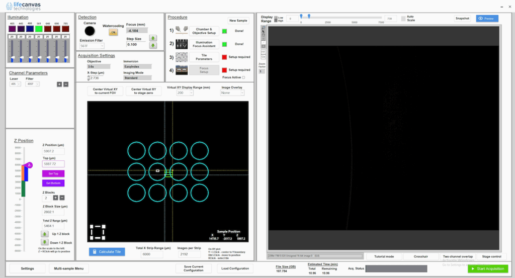Enable Auto Scale checkbox
The width and height of the screenshot is (515, 278).
point(403,19)
